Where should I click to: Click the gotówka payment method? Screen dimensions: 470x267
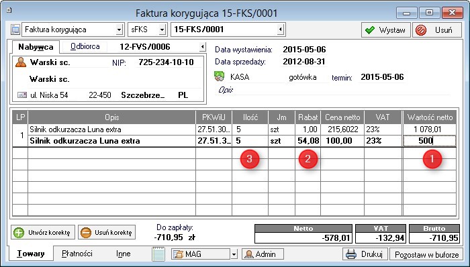point(302,77)
